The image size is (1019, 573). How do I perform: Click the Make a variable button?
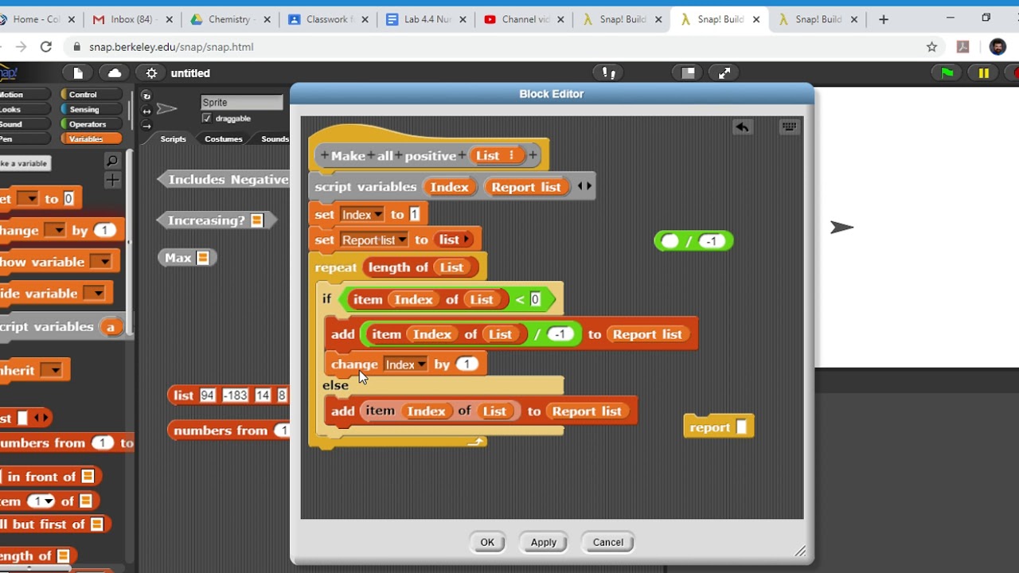24,163
